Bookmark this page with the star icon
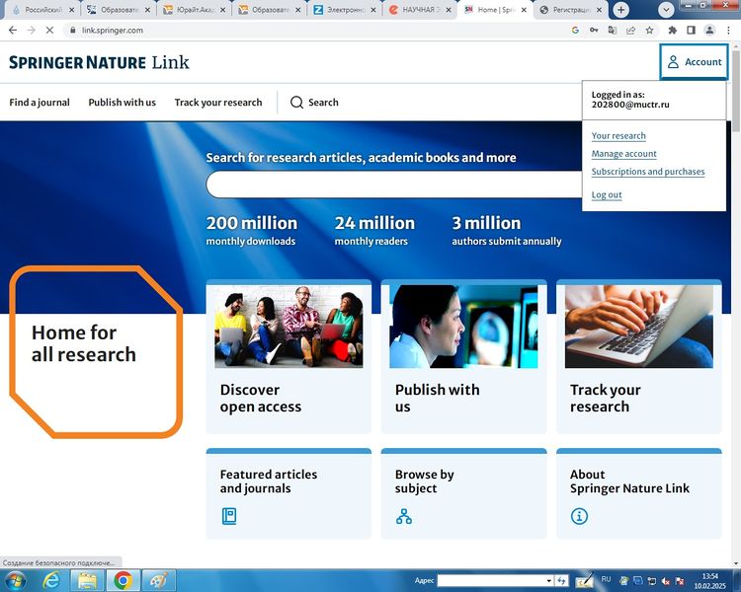This screenshot has height=592, width=741. coord(649,31)
